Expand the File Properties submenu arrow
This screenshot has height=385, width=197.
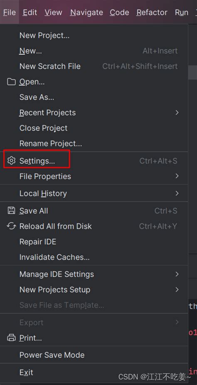tap(177, 176)
